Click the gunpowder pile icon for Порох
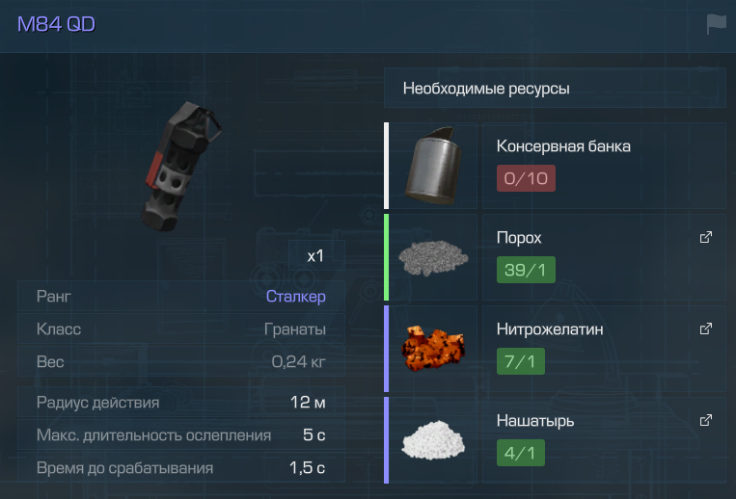The width and height of the screenshot is (736, 499). pyautogui.click(x=433, y=258)
